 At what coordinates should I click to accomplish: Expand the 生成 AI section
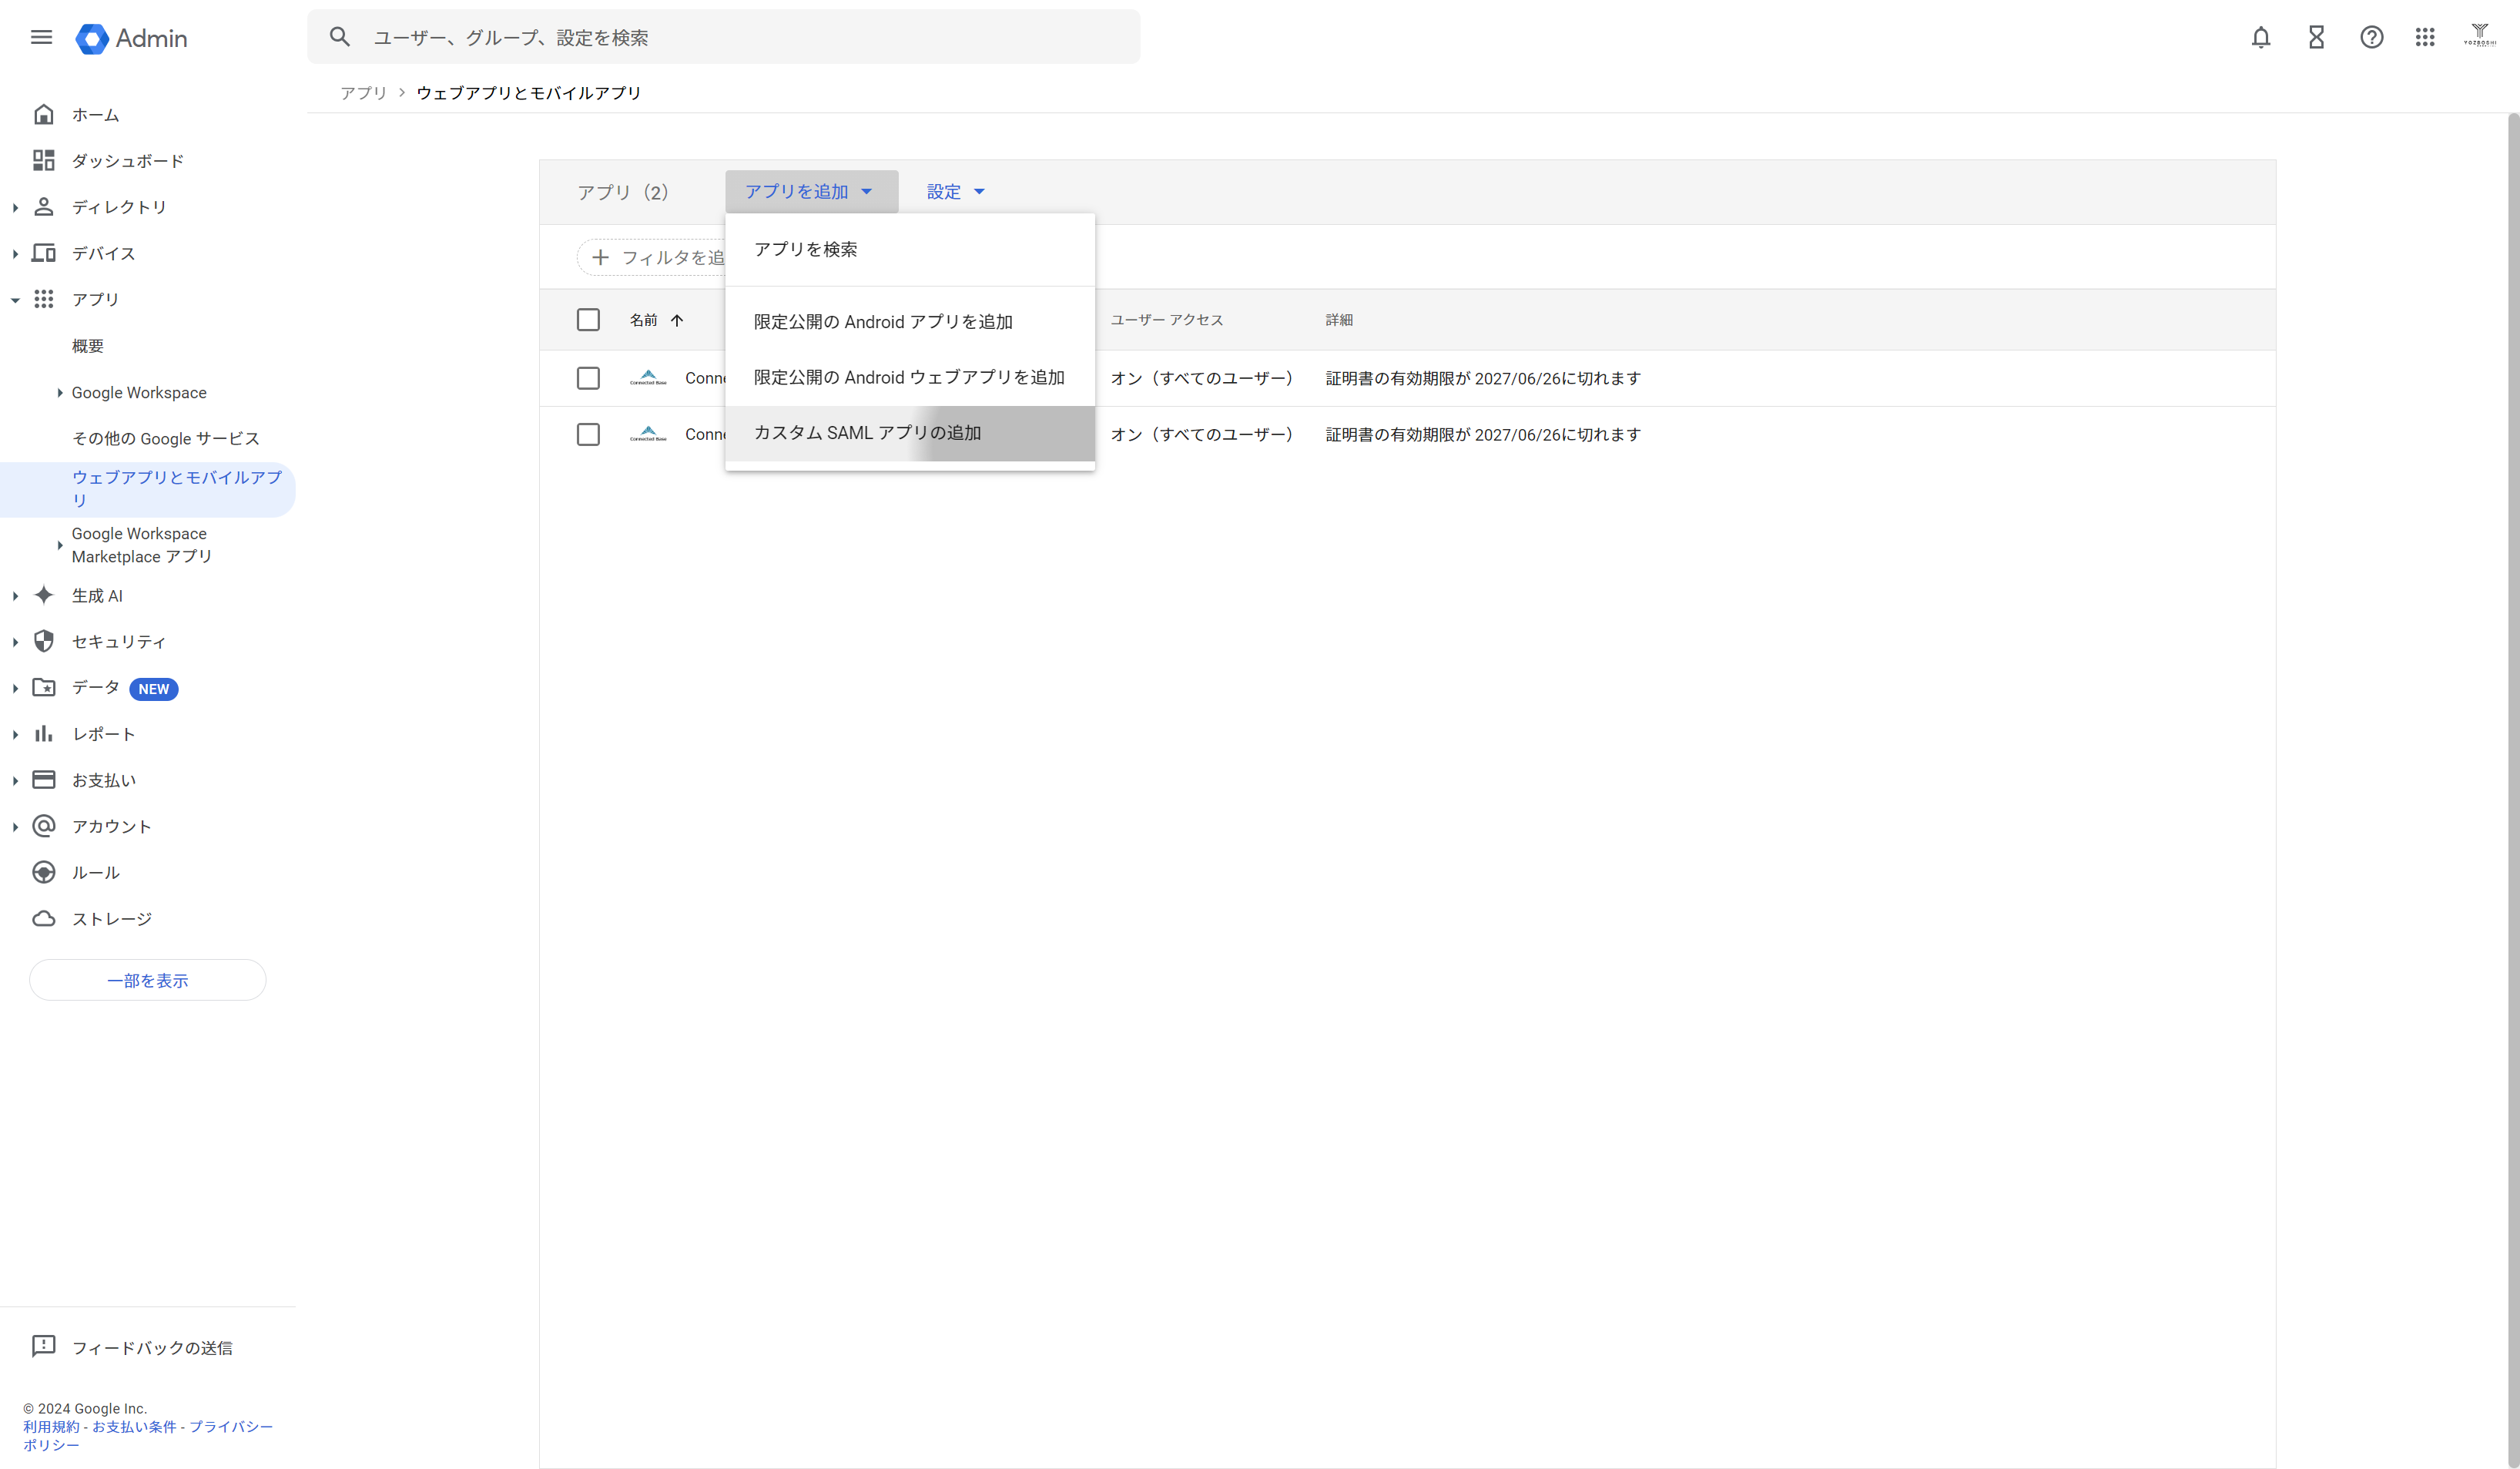tap(15, 595)
